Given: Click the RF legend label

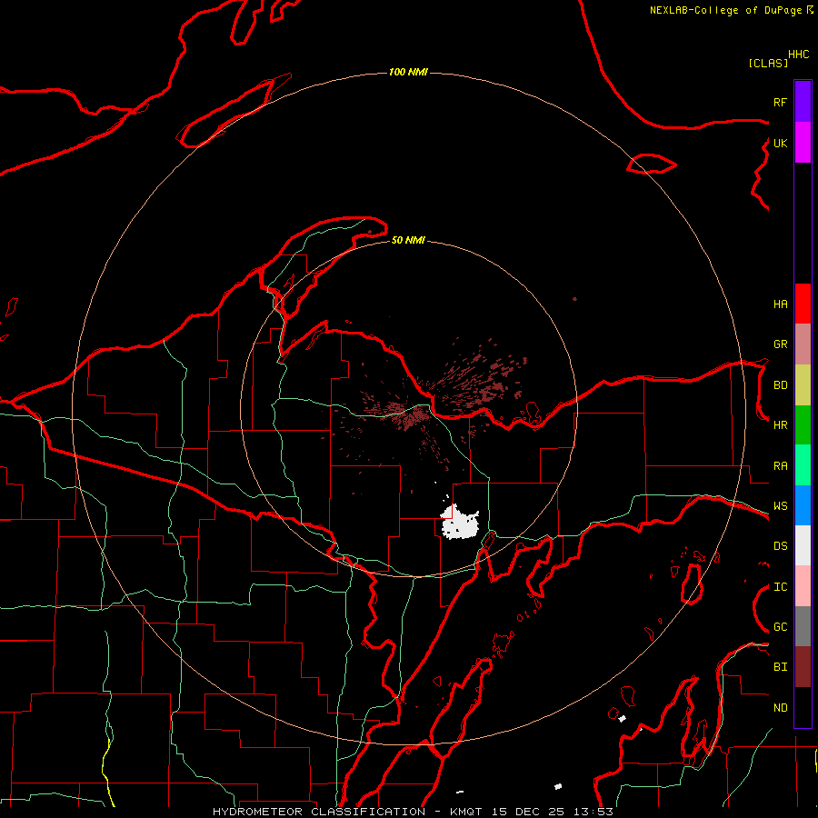Looking at the screenshot, I should coord(780,102).
